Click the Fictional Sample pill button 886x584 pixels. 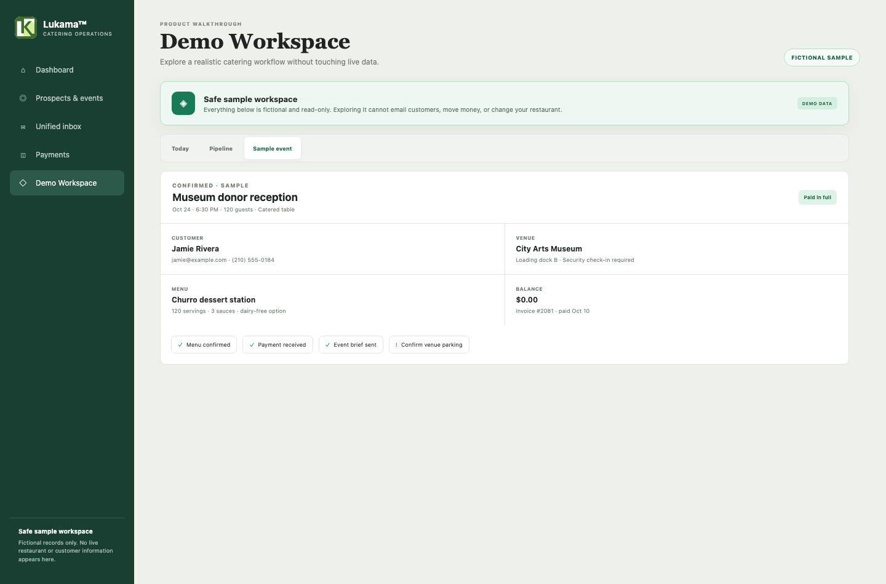click(x=822, y=58)
